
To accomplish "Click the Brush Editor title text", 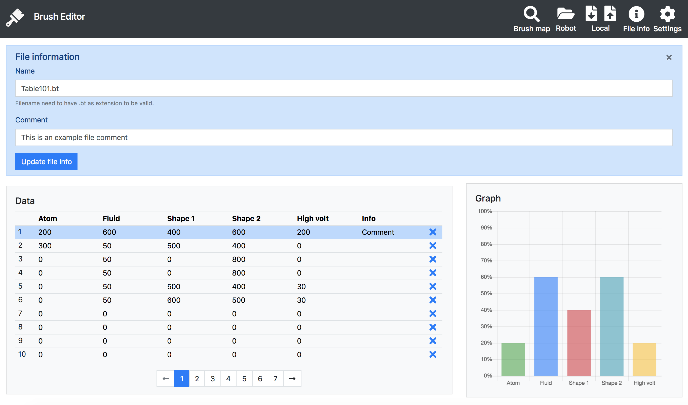I will click(60, 16).
